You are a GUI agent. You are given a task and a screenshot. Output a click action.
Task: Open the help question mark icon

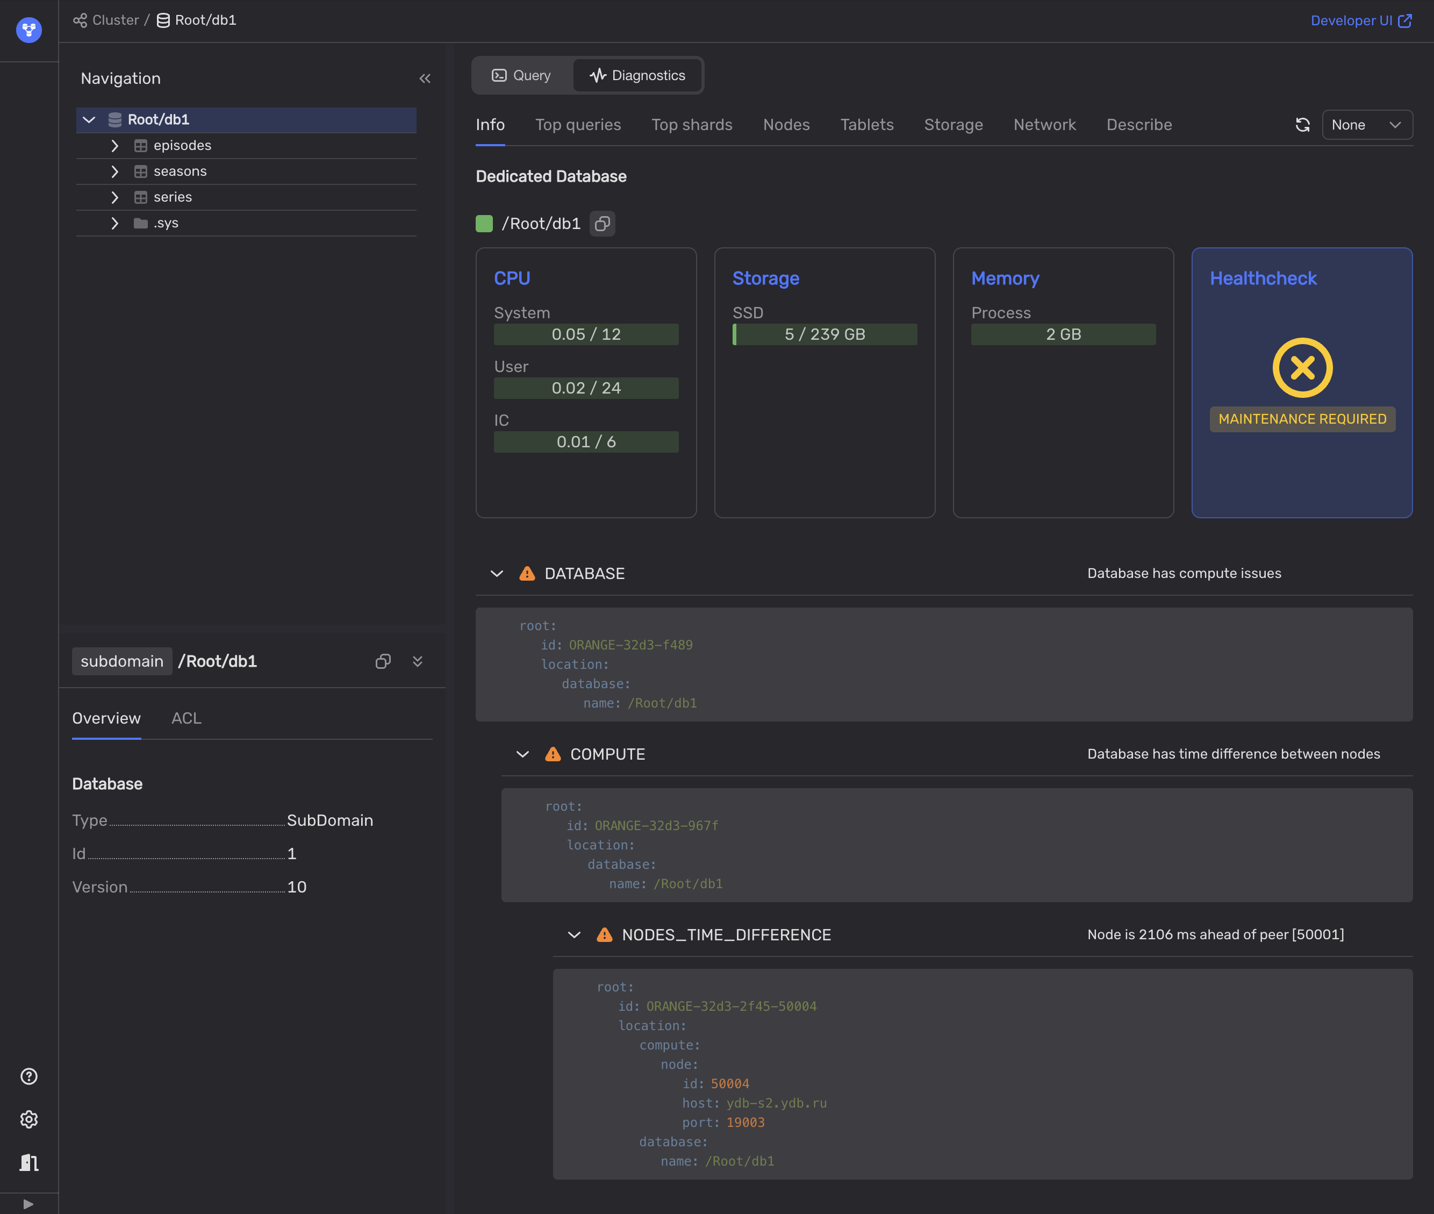(29, 1076)
